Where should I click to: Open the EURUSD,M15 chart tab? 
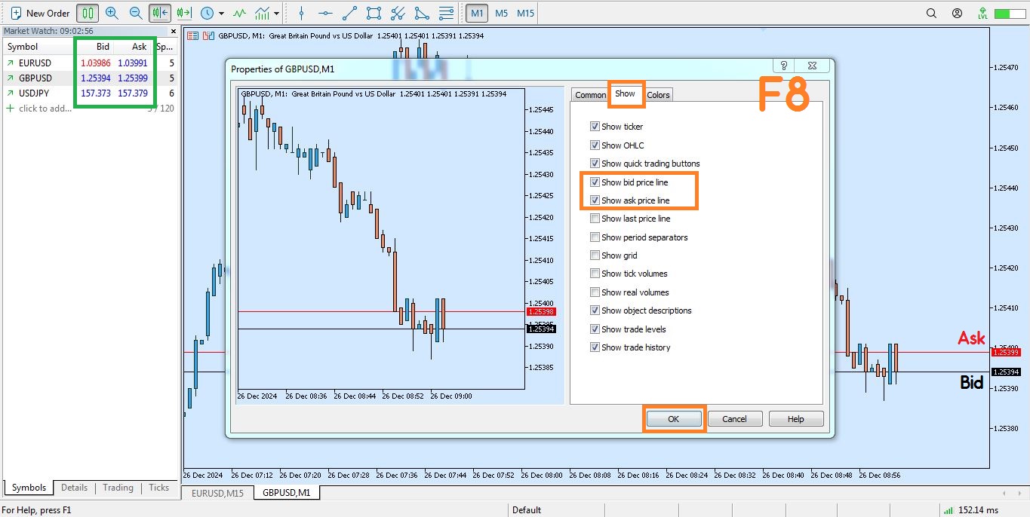click(217, 493)
